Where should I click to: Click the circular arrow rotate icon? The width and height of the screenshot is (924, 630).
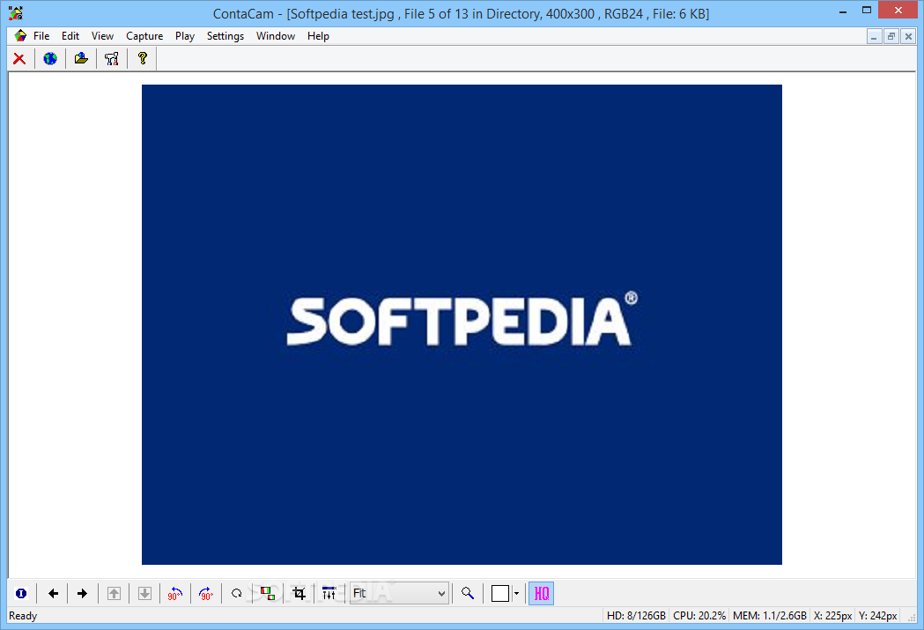point(237,594)
